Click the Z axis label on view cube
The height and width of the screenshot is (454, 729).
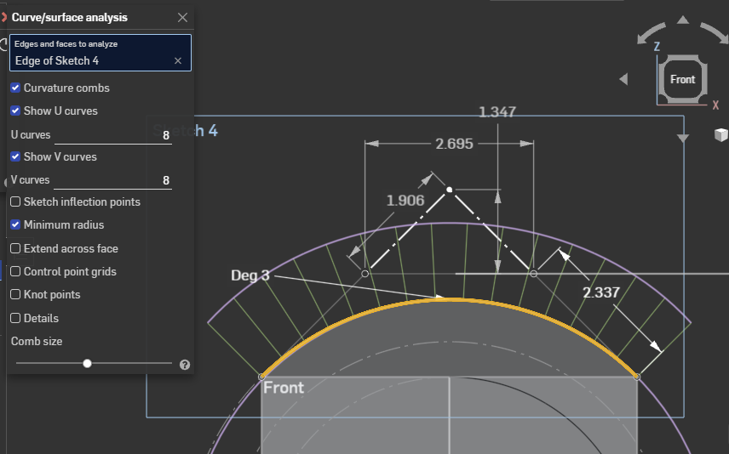[657, 47]
